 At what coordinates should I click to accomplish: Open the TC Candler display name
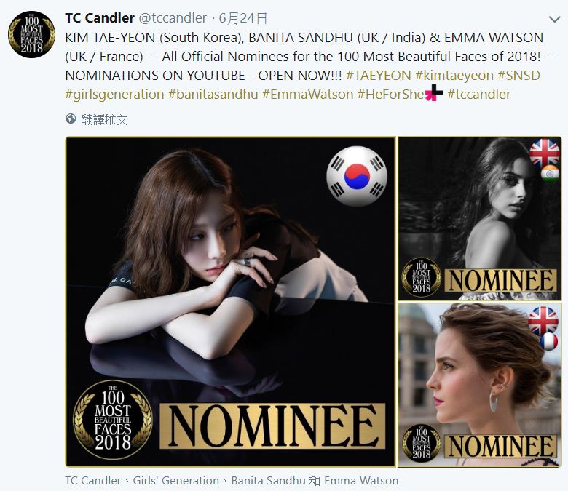pos(100,17)
